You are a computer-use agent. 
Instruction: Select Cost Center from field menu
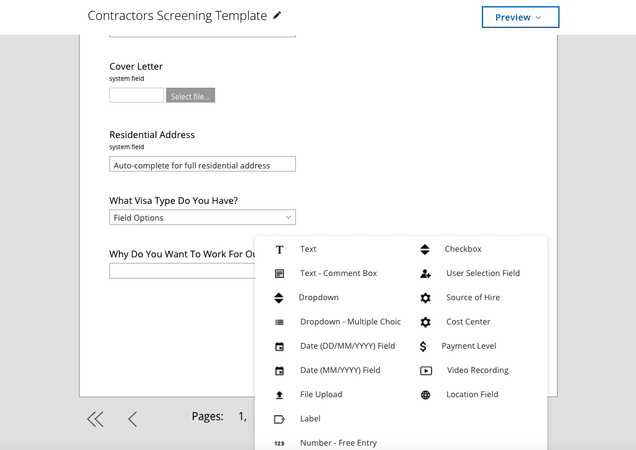tap(468, 322)
